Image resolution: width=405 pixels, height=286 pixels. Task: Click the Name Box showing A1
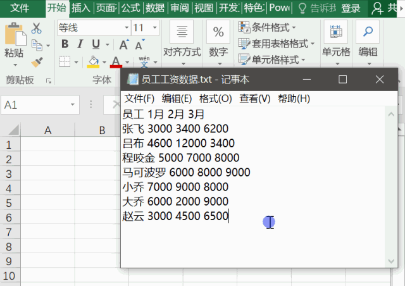click(39, 105)
